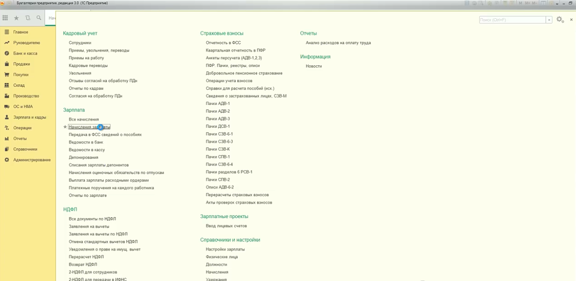Viewport: 576px width, 281px height.
Task: Click the M memory button in the title bar
Action: pos(521,3)
